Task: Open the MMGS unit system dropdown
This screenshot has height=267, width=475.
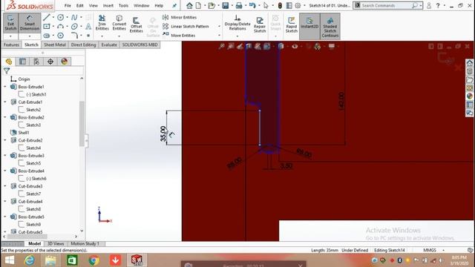Action: (444, 251)
